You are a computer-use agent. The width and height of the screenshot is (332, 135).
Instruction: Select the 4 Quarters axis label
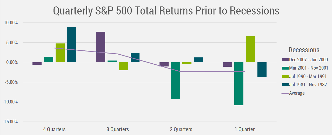(x=54, y=129)
